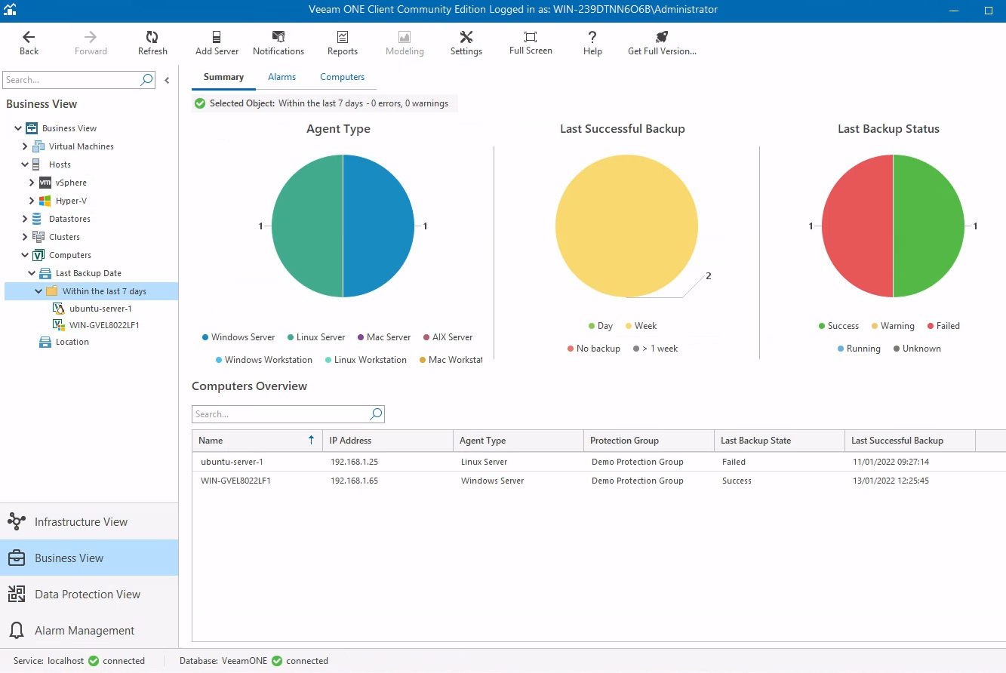Switch to the Computers tab

pyautogui.click(x=342, y=77)
